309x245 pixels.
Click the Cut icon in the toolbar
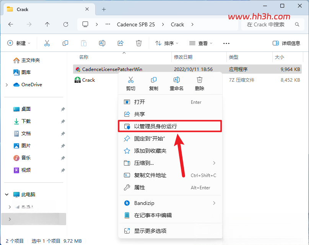[47, 43]
